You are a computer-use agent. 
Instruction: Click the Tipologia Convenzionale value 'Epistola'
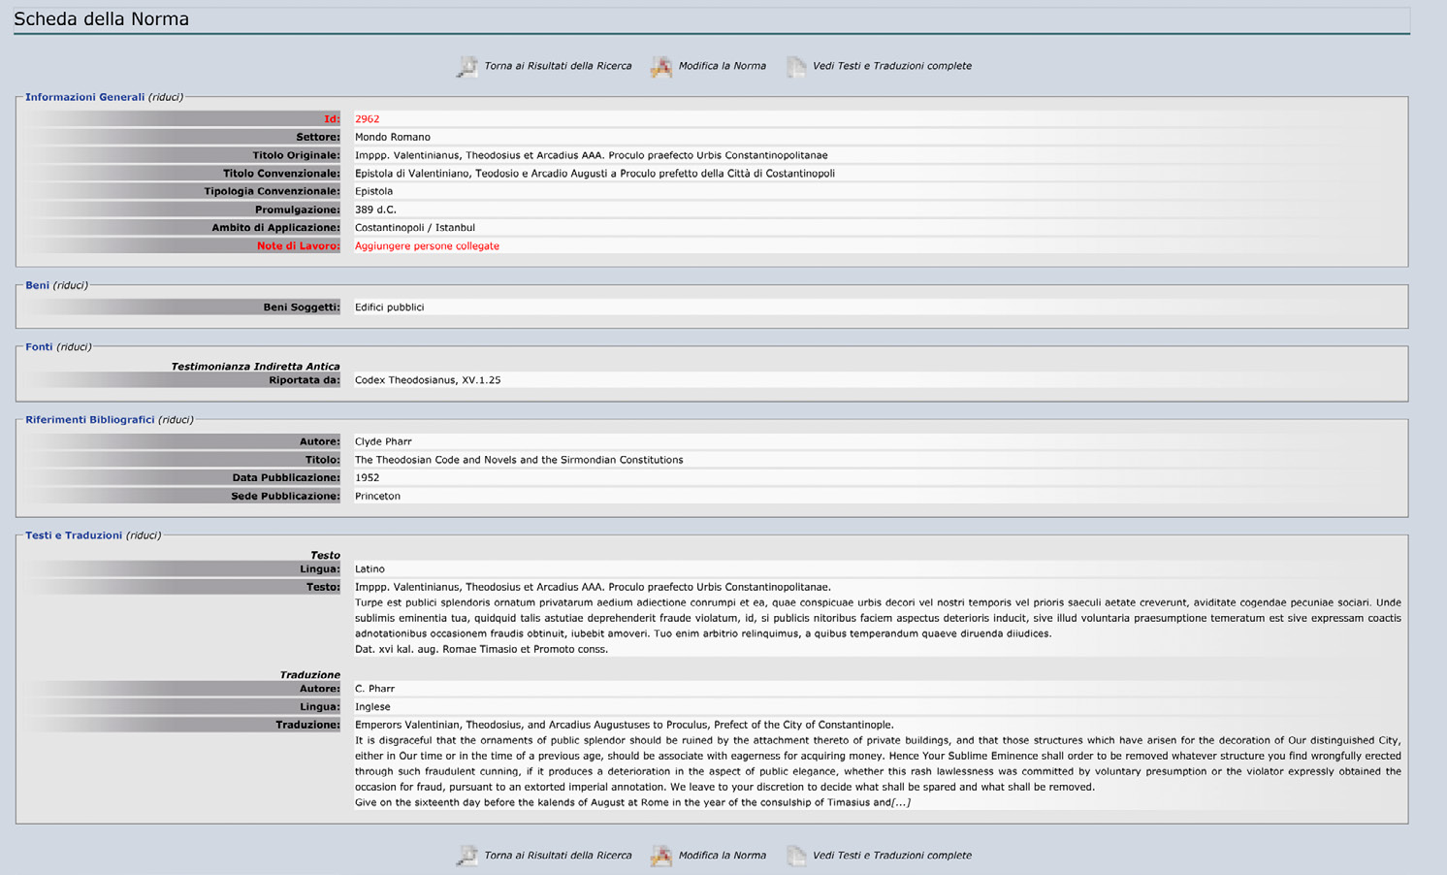click(373, 191)
